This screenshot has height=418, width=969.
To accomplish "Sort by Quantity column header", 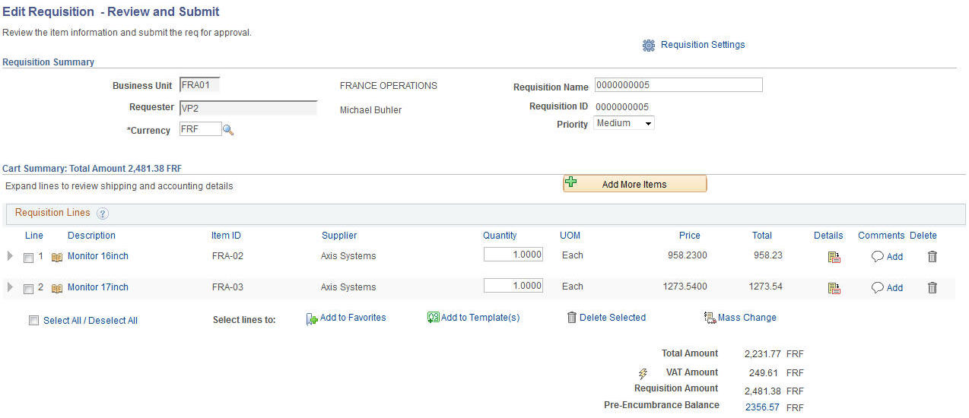I will tap(500, 236).
